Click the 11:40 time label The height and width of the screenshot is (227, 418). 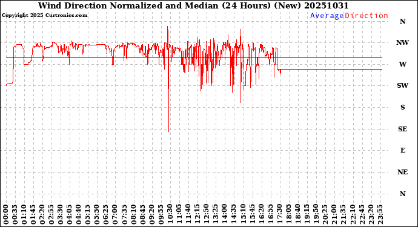click(188, 214)
